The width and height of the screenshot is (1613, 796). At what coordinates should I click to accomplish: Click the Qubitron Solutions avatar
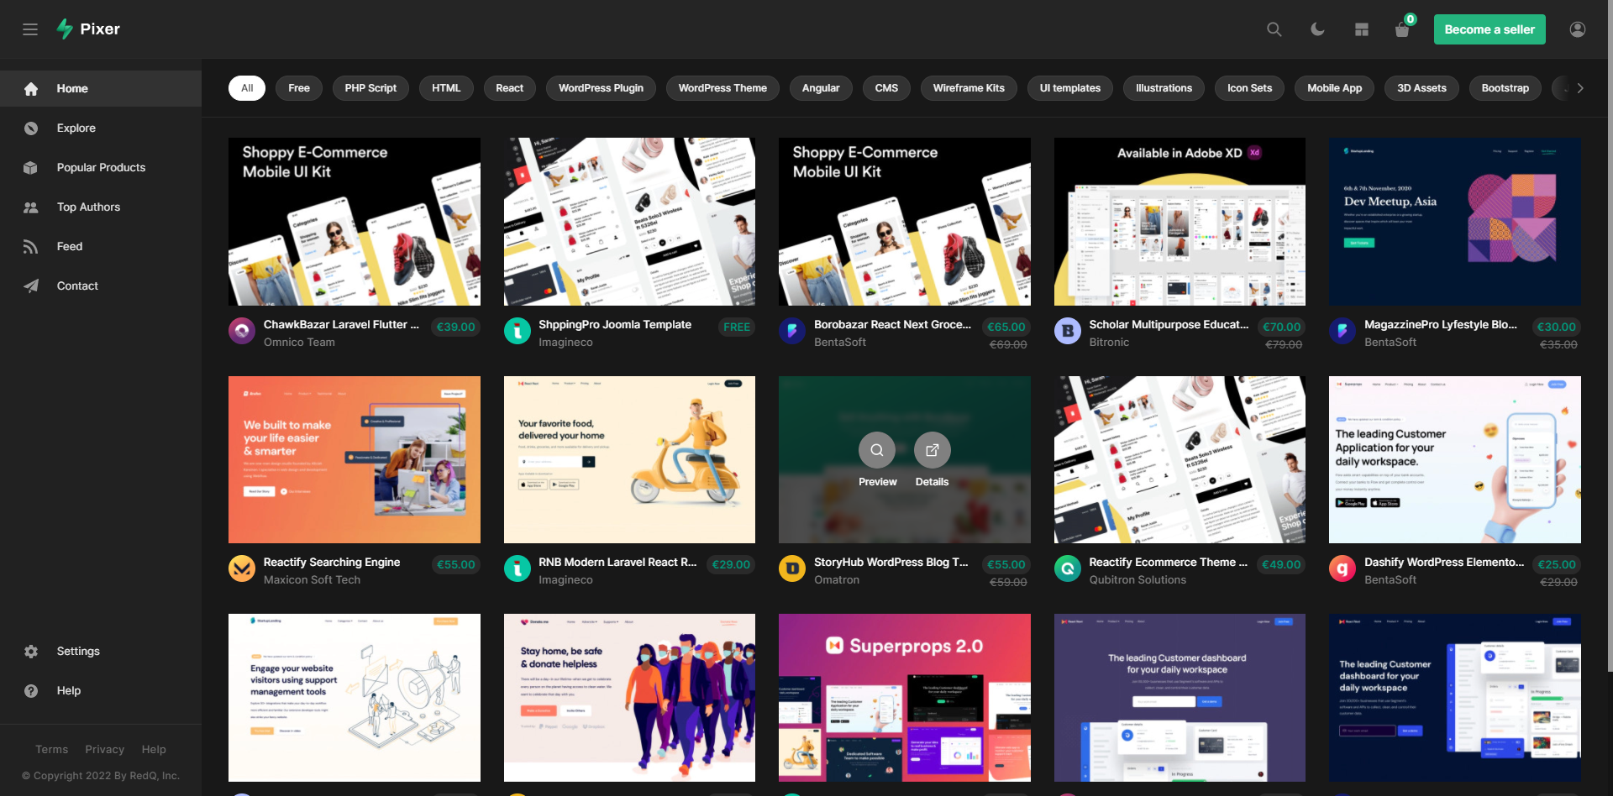click(x=1068, y=568)
